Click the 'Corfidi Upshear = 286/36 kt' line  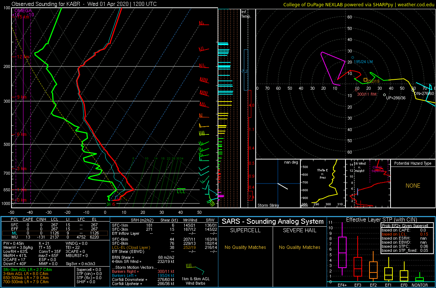143,284
